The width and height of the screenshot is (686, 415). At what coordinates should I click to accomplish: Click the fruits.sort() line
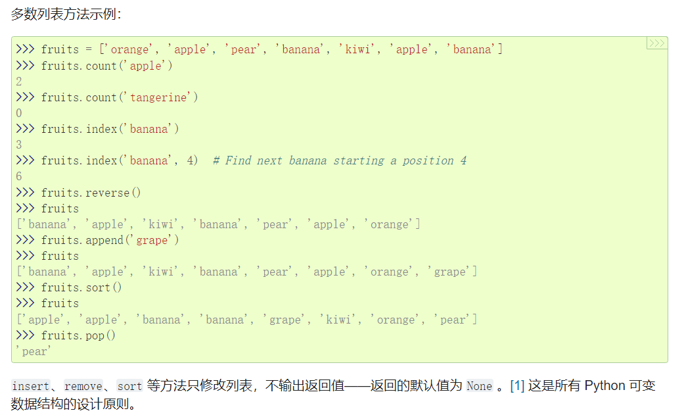81,287
